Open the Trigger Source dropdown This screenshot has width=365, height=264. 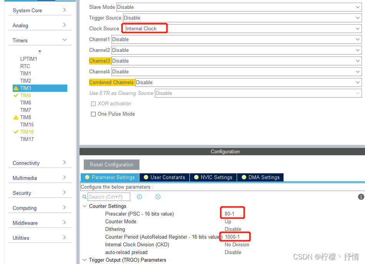tap(242, 18)
